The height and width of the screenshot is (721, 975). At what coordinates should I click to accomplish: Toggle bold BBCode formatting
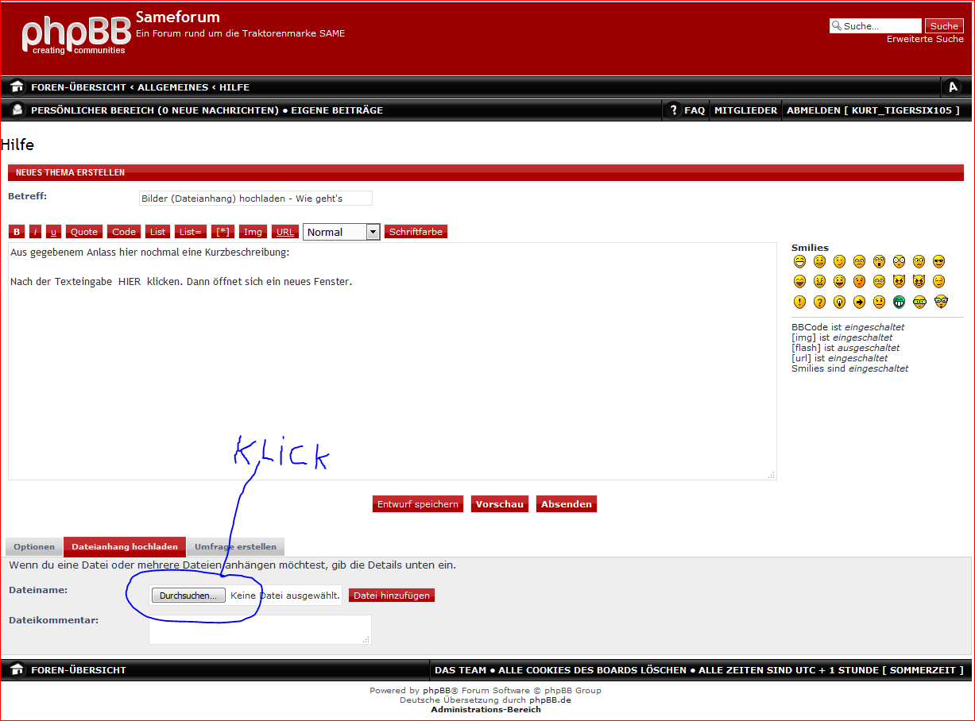[x=17, y=232]
